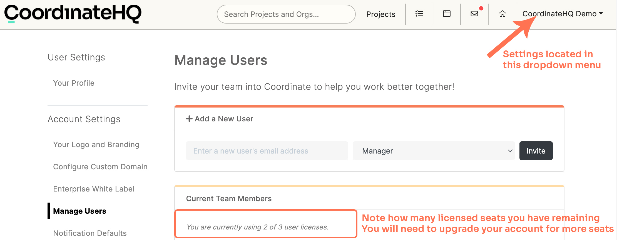The height and width of the screenshot is (240, 617).
Task: Open the CoordinateHQ Demo account dropdown
Action: coord(563,14)
